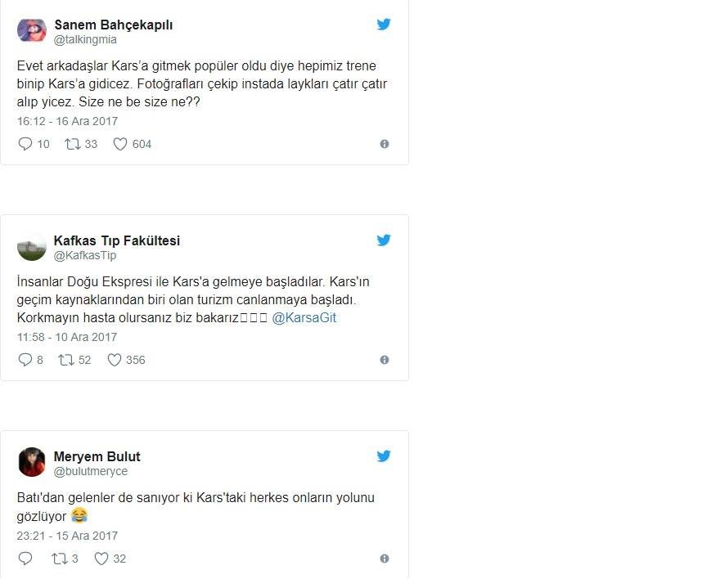720x579 pixels.
Task: Click Twitter bird icon on Meryem Bulut's tweet
Action: [x=384, y=456]
